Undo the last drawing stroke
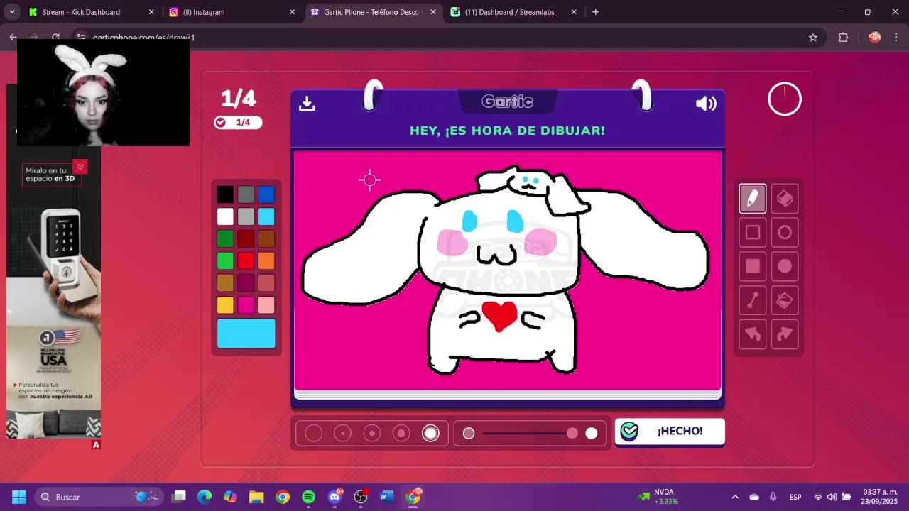 (753, 334)
